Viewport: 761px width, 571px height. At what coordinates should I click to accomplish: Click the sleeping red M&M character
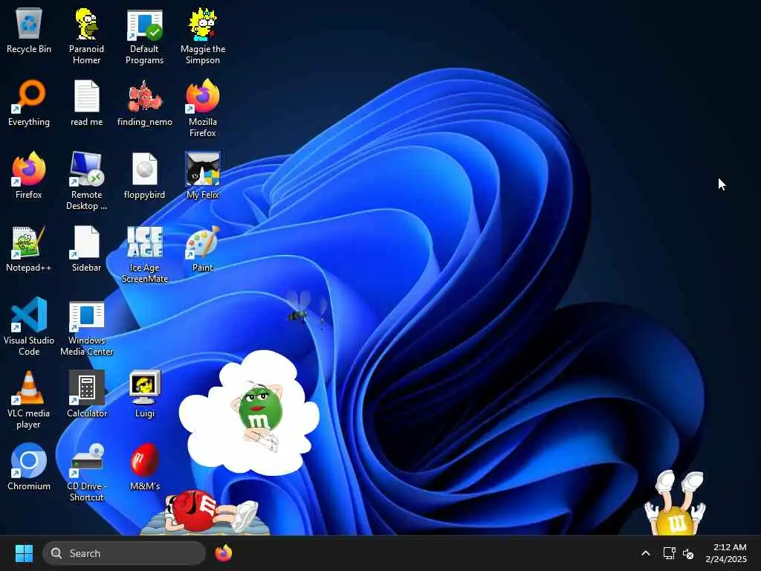[x=210, y=512]
